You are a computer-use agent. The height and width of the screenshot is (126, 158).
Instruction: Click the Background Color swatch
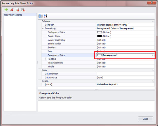click(99, 33)
